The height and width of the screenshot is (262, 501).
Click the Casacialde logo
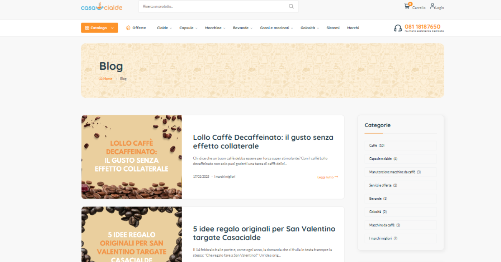click(x=101, y=6)
